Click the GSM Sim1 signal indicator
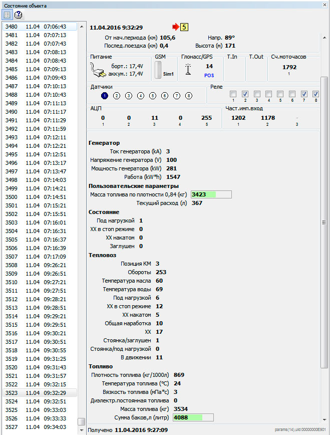This screenshot has height=435, width=330. click(x=160, y=69)
